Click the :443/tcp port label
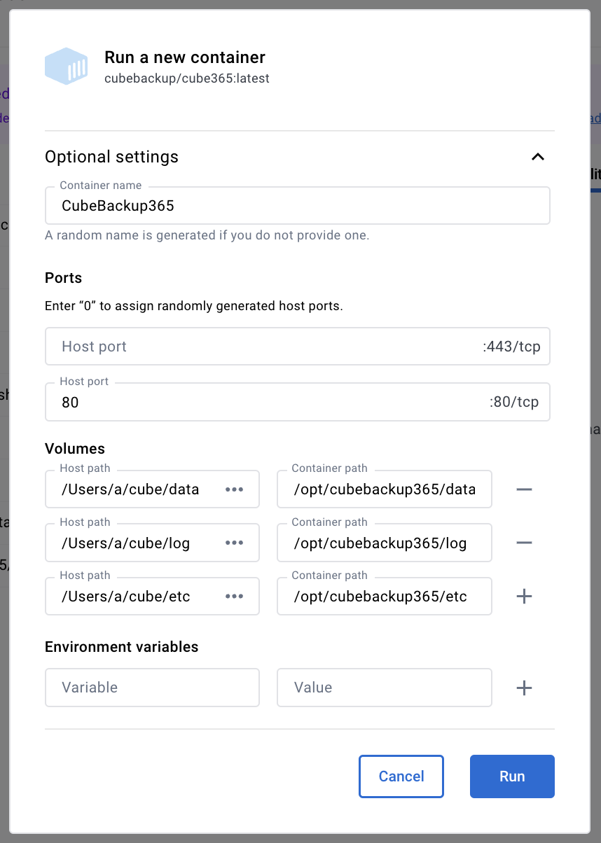601x843 pixels. [x=511, y=347]
